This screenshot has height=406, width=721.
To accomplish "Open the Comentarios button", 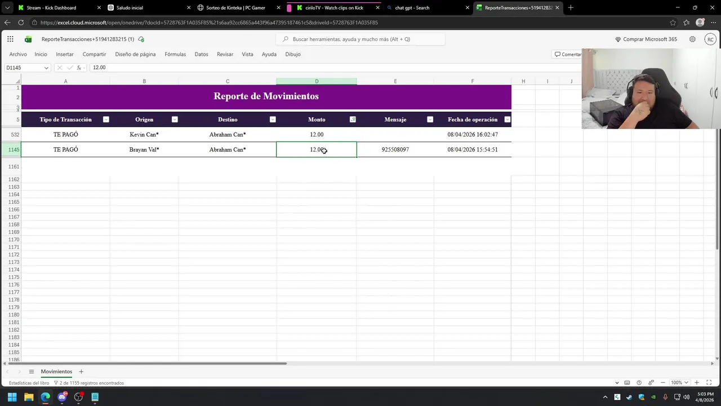I will coord(567,54).
